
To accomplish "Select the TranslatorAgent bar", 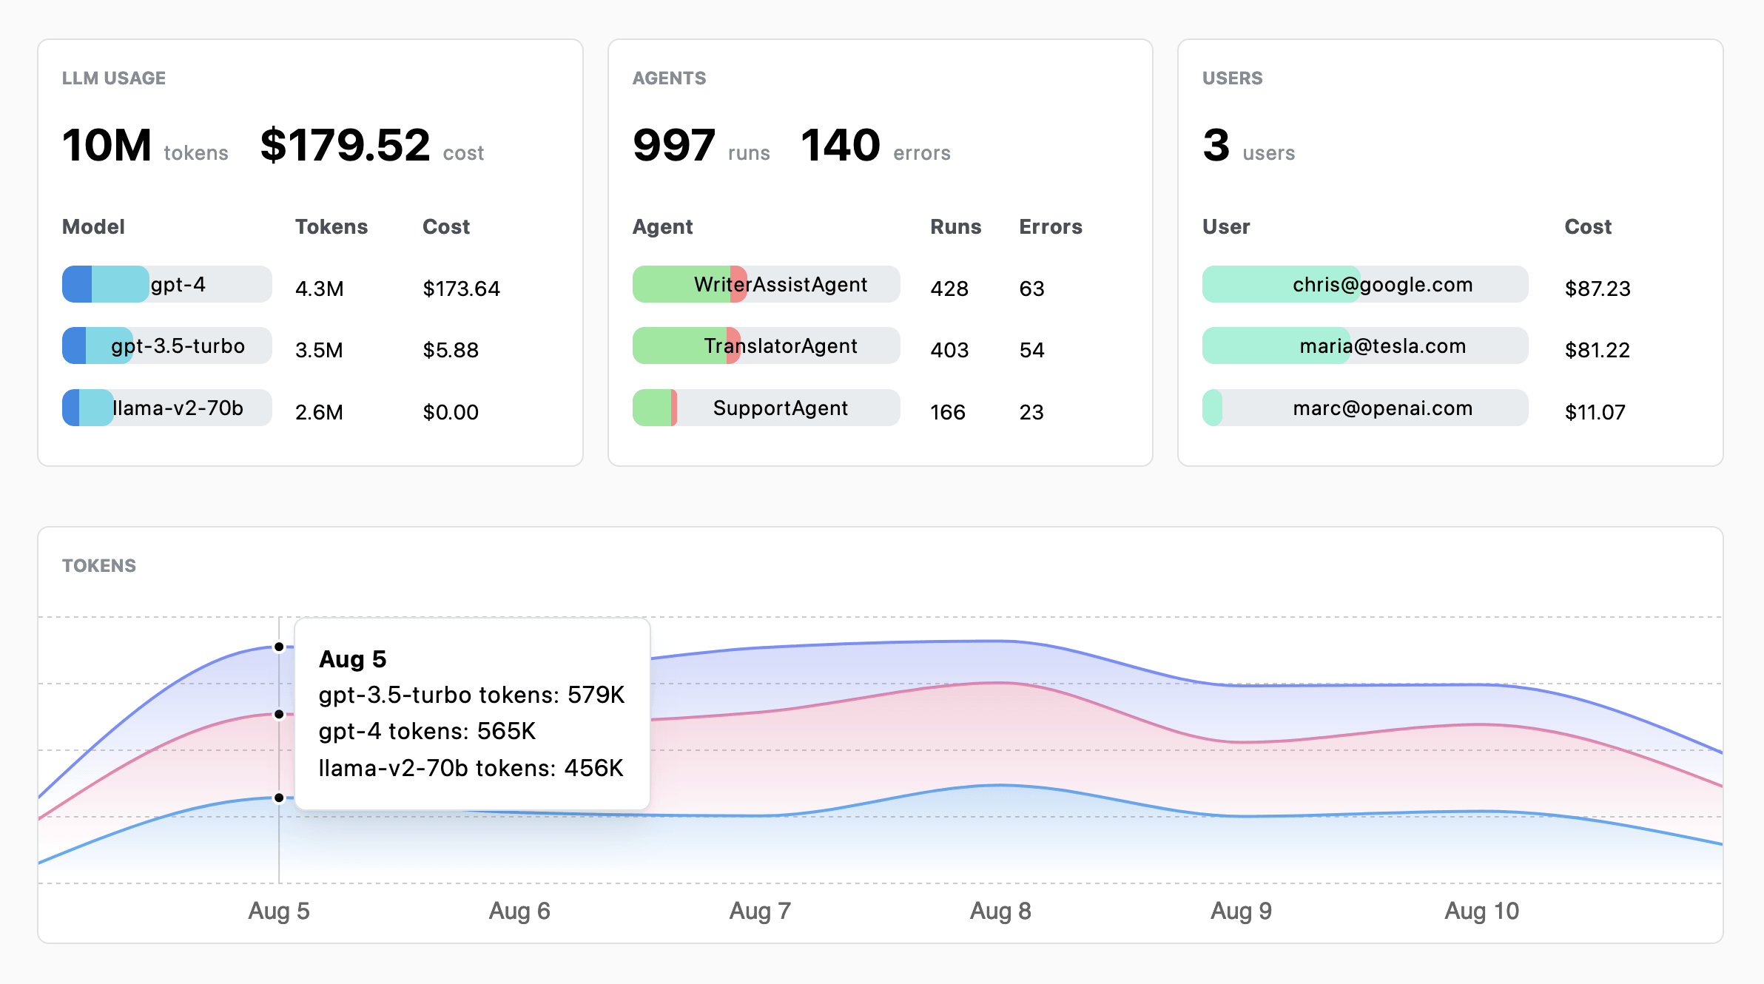I will (765, 346).
